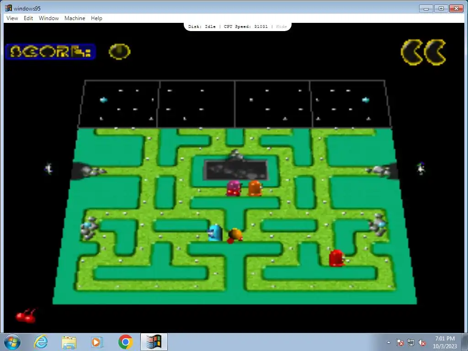Open the Action Center flag icon

(399, 342)
